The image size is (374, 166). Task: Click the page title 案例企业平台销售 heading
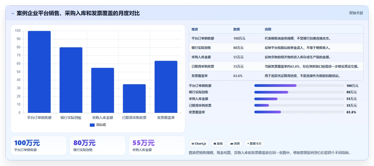click(78, 13)
